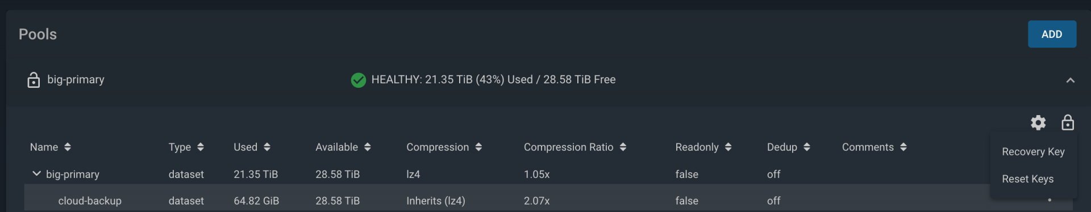The width and height of the screenshot is (1091, 212).
Task: Sort by Compression column sort arrows
Action: (x=478, y=147)
